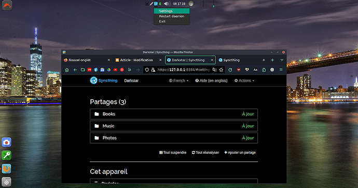Open the gear settings dock icon
Viewport: 358px width, 188px height.
(x=6, y=182)
